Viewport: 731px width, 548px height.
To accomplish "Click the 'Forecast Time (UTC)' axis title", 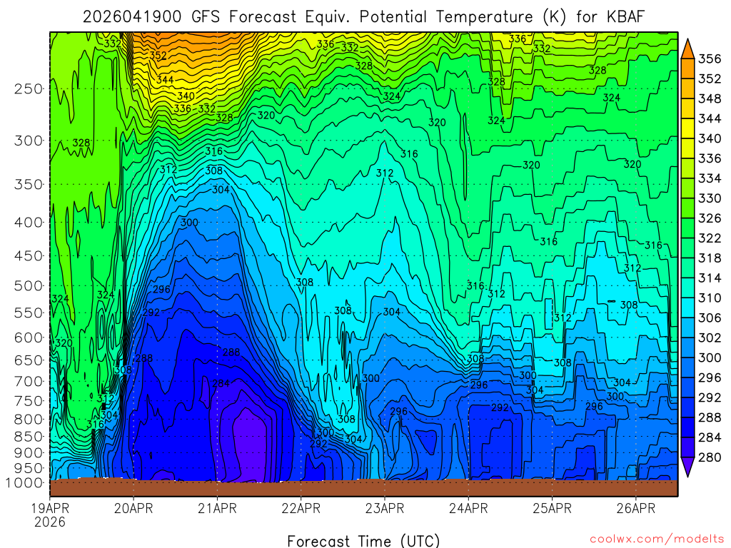I will click(x=363, y=541).
